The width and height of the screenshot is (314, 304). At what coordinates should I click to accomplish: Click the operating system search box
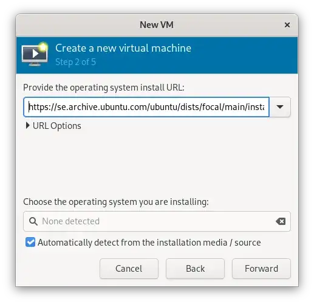(157, 221)
